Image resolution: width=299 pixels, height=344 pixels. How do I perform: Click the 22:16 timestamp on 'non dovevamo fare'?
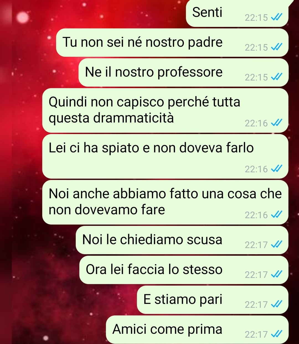tap(256, 215)
